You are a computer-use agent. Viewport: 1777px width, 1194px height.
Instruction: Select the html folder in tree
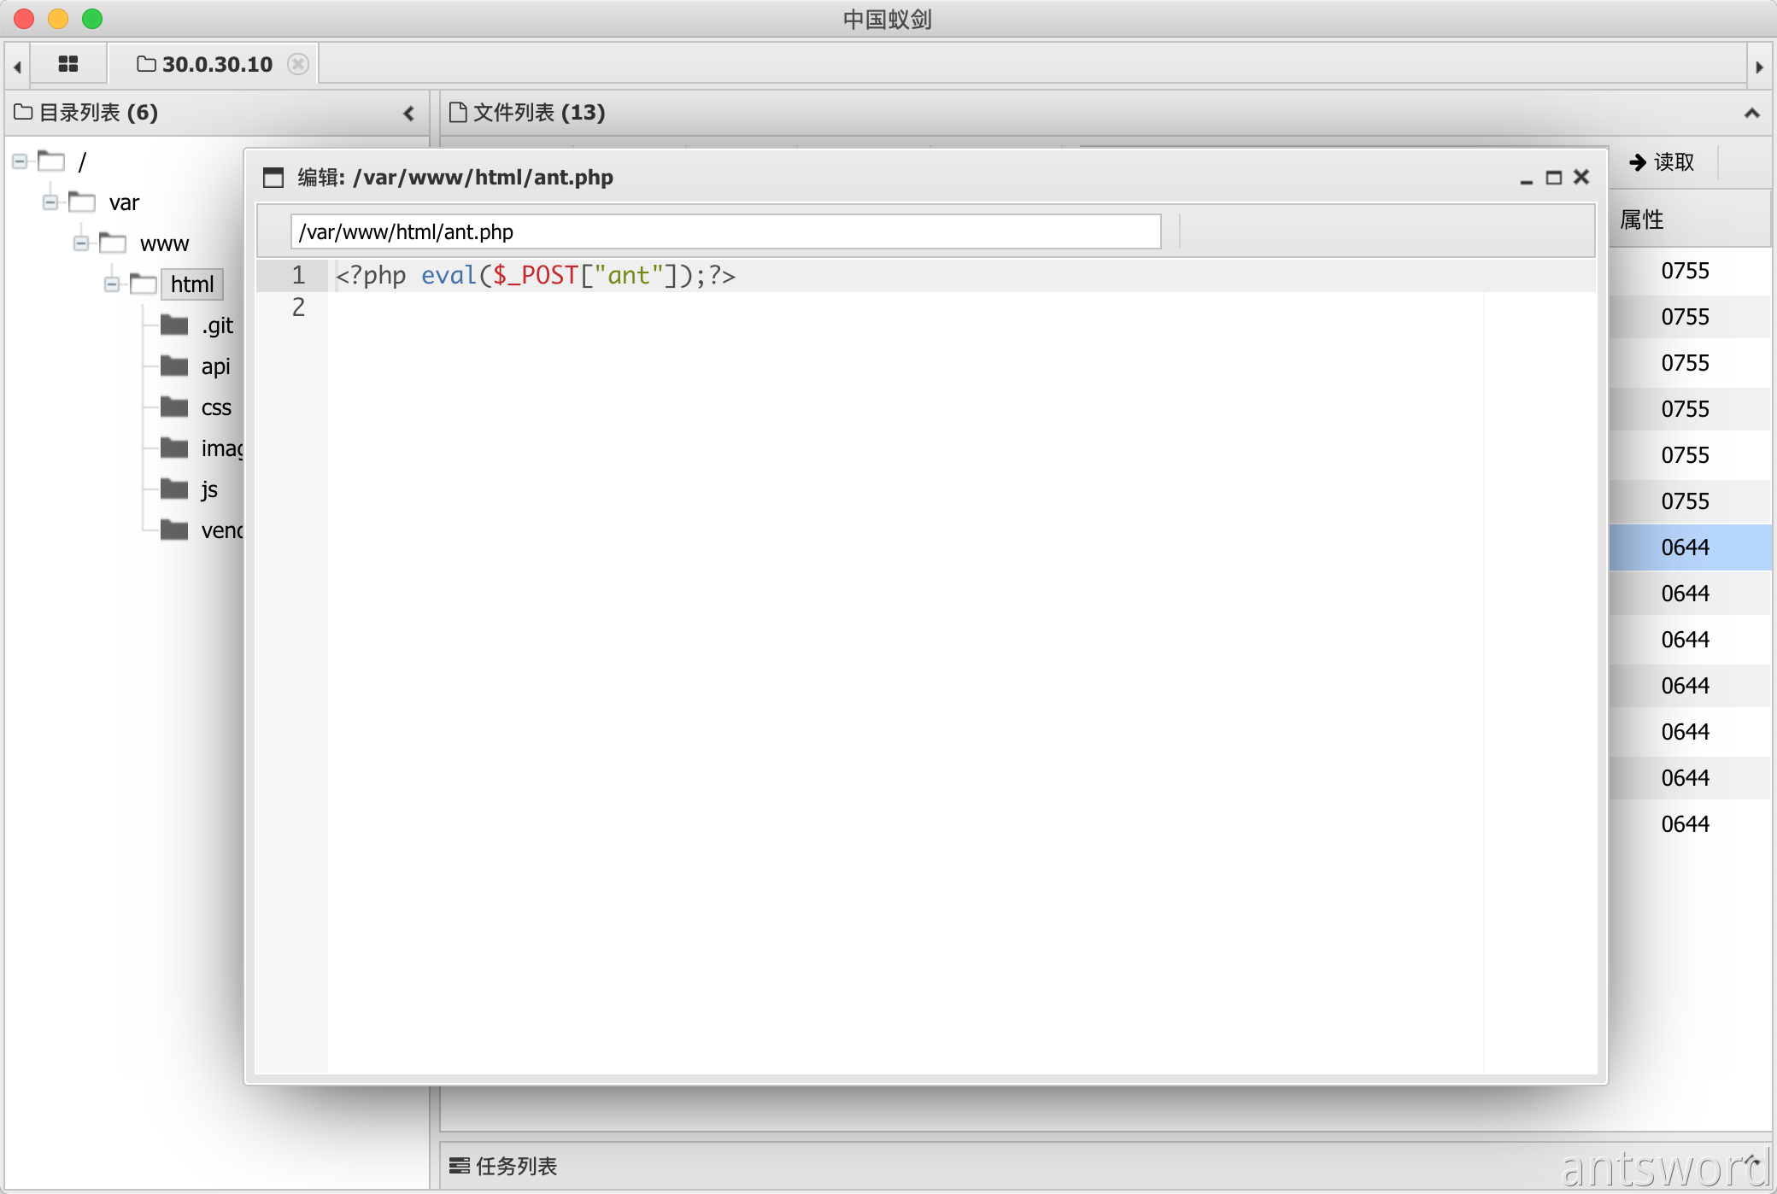[x=191, y=284]
